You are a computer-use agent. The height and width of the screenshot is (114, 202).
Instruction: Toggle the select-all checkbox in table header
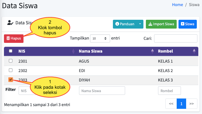tap(11, 51)
